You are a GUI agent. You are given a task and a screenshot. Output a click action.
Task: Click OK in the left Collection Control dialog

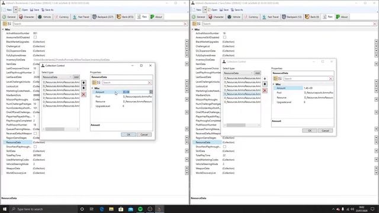(129, 134)
